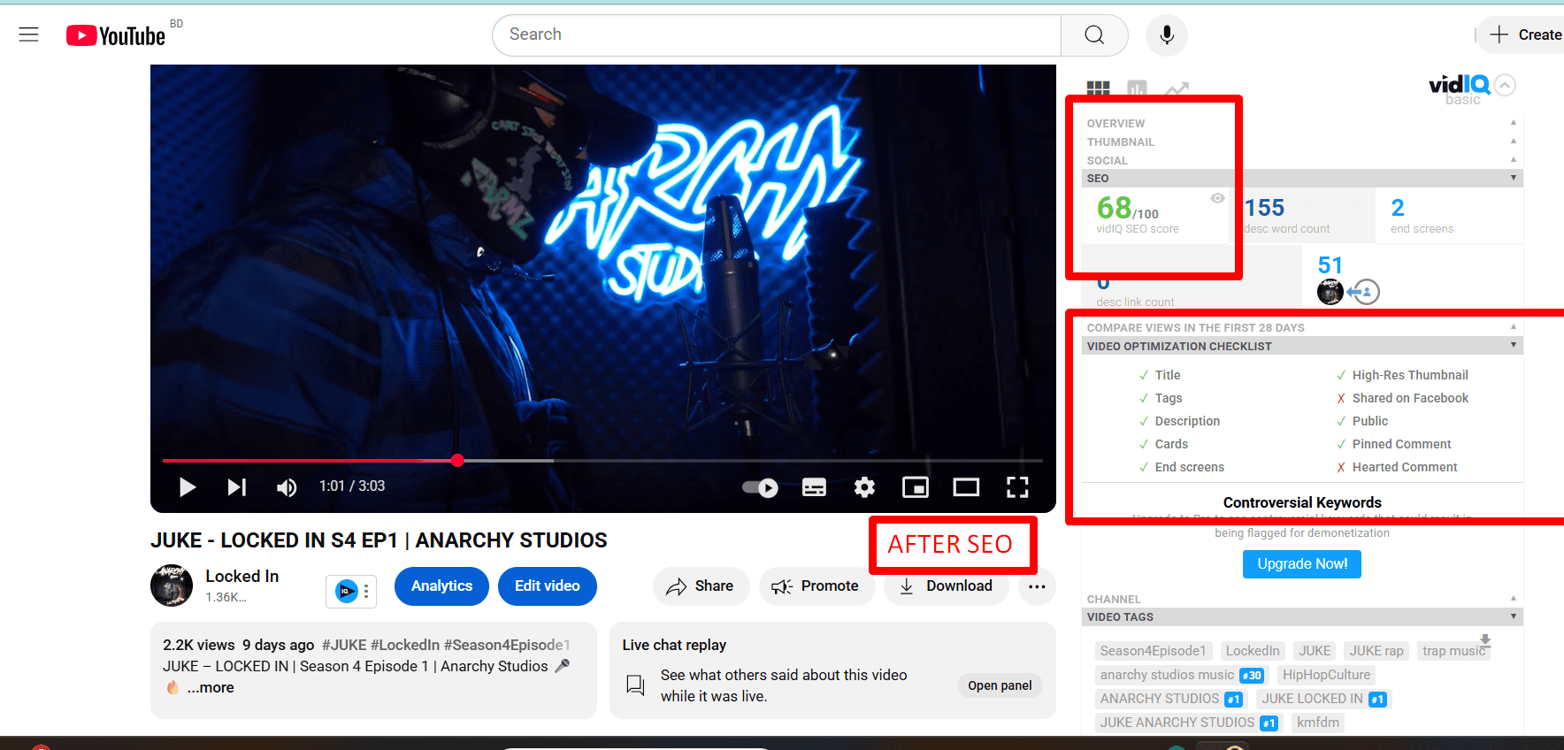Open the player settings gear

(864, 487)
